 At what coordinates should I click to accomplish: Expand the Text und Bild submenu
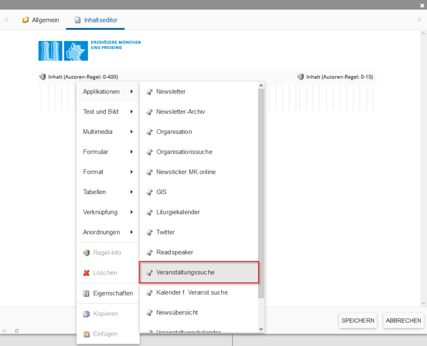[108, 112]
